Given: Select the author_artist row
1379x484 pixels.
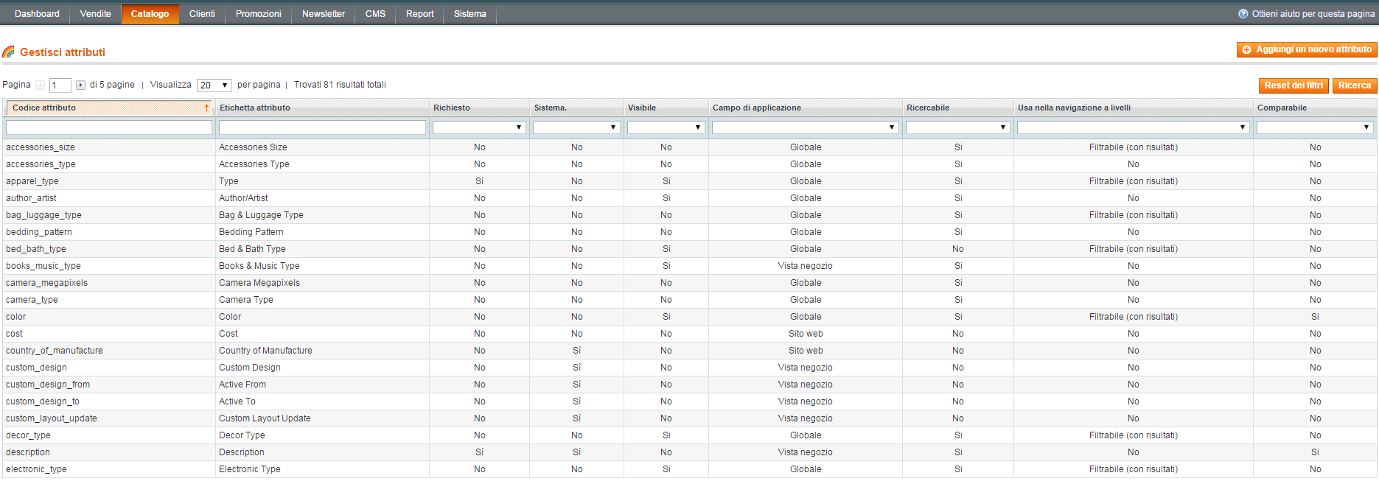Looking at the screenshot, I should (x=689, y=198).
